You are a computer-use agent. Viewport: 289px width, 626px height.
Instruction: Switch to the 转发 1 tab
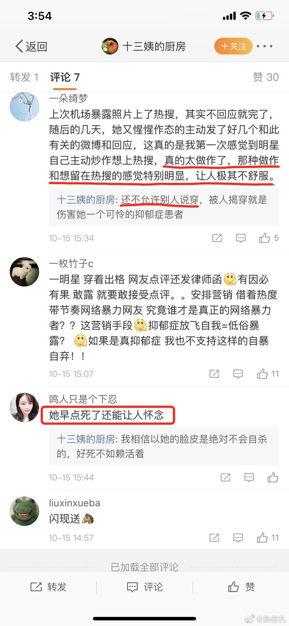pos(24,77)
